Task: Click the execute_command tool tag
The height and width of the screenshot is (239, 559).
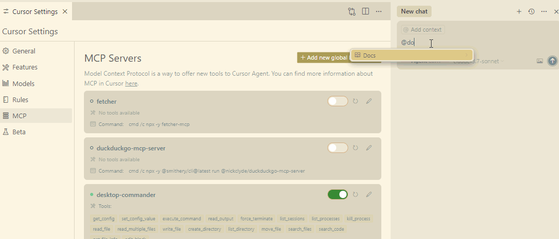Action: [182, 219]
